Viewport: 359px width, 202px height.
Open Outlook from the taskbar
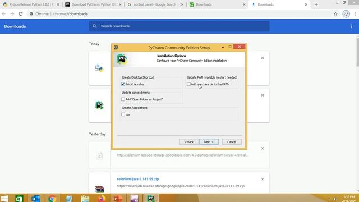click(36, 198)
